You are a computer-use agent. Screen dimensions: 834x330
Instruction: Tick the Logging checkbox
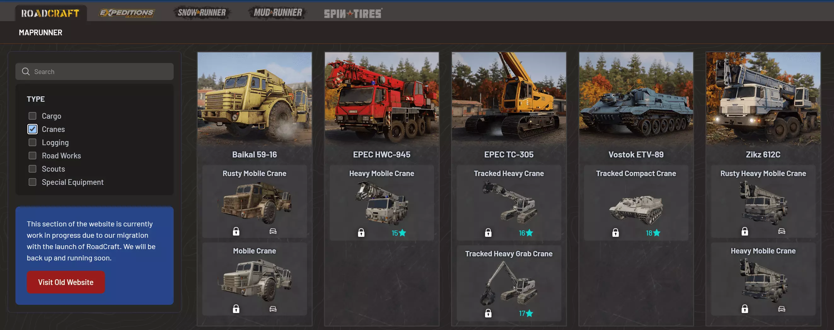tap(32, 142)
